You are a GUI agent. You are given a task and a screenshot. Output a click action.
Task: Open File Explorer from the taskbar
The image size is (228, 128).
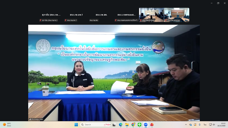127,125
